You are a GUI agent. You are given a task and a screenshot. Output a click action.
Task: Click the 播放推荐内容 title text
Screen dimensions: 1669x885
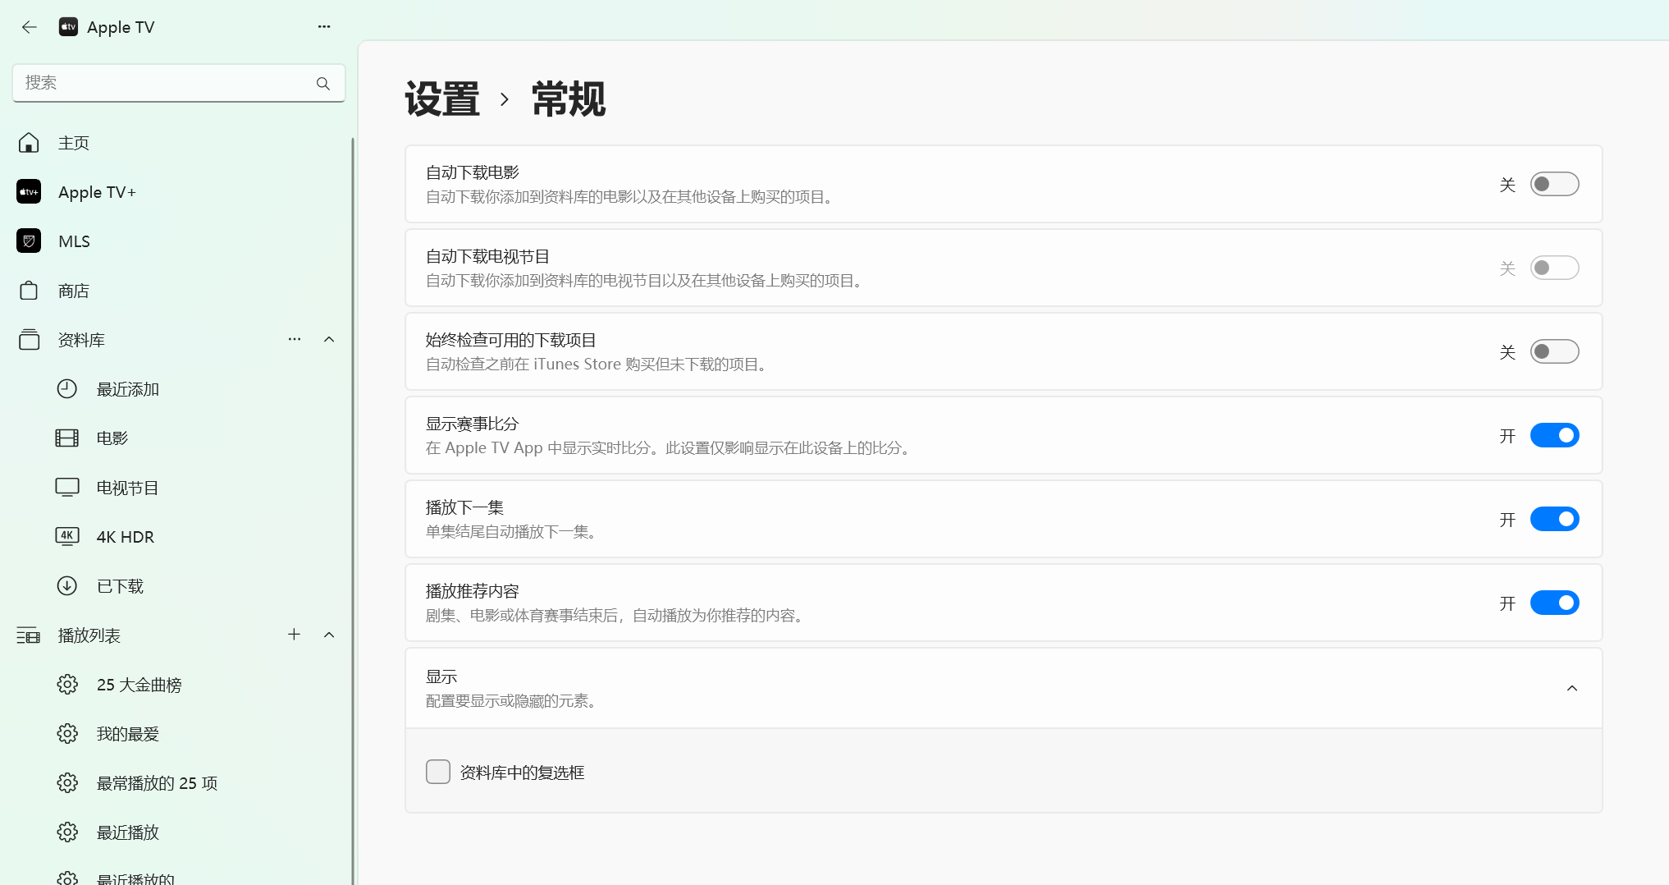coord(473,591)
